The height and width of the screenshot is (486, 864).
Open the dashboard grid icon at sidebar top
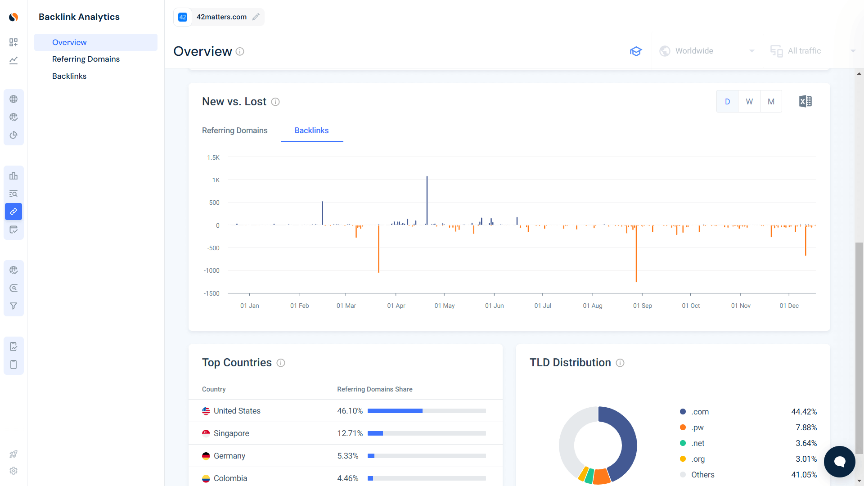point(13,42)
